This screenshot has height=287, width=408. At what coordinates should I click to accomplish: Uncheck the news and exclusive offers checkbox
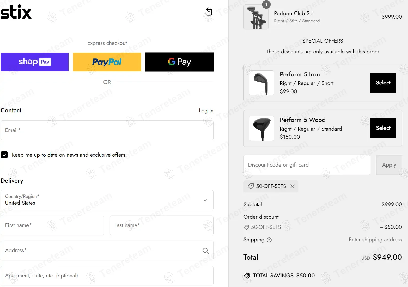[4, 155]
